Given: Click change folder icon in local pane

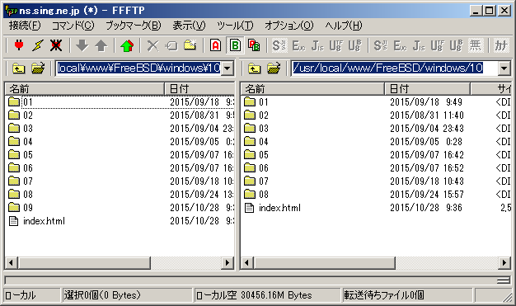Looking at the screenshot, I should [x=38, y=68].
